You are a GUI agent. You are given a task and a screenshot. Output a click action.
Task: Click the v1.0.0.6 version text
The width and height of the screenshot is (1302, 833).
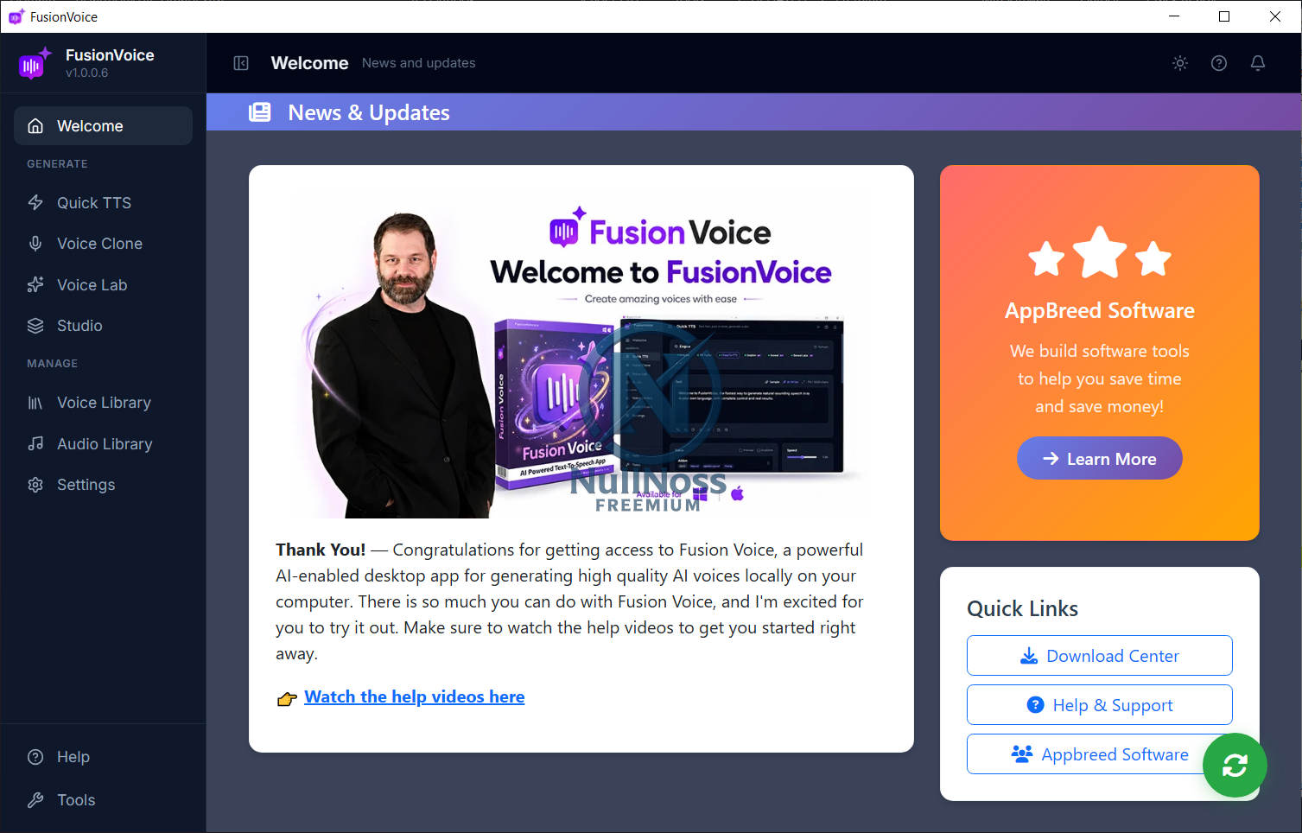pos(87,73)
